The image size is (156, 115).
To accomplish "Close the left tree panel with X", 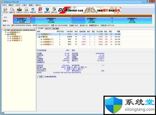I will pos(35,28).
